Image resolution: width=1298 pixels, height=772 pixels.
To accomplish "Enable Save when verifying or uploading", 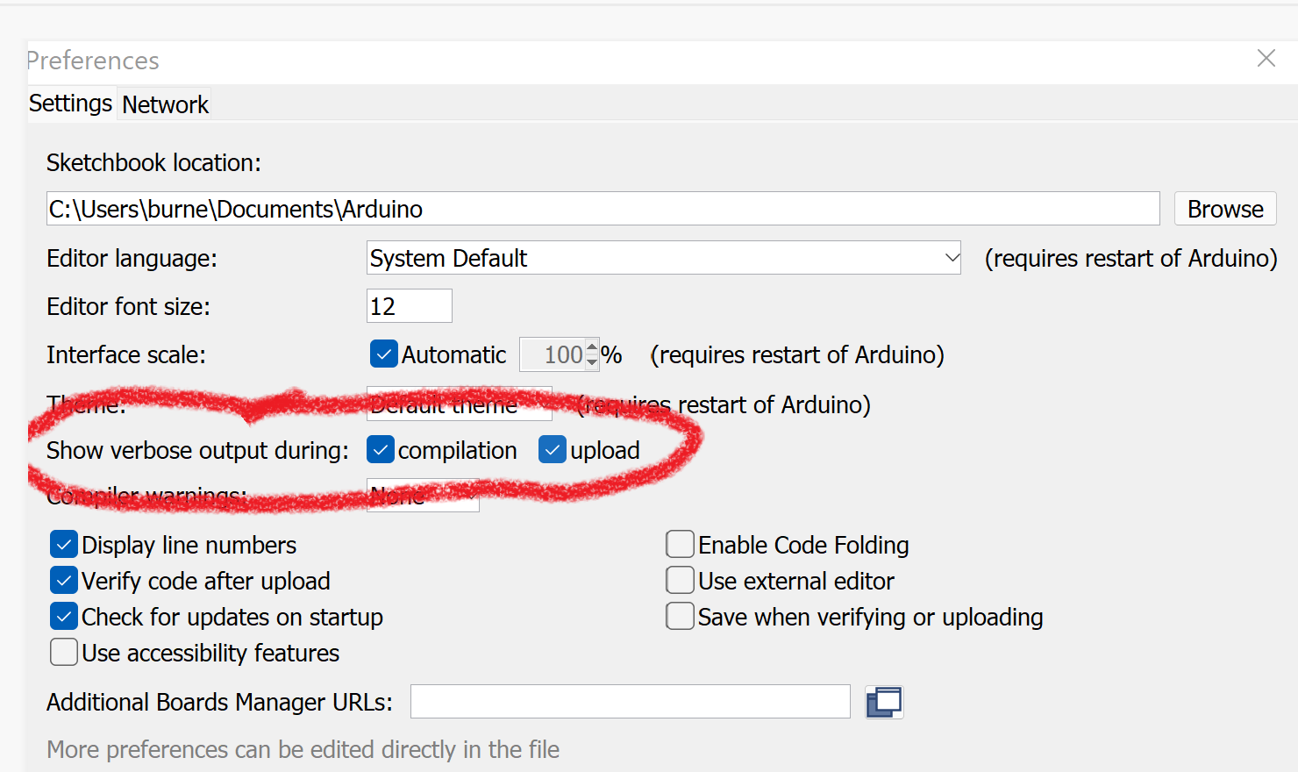I will 681,617.
